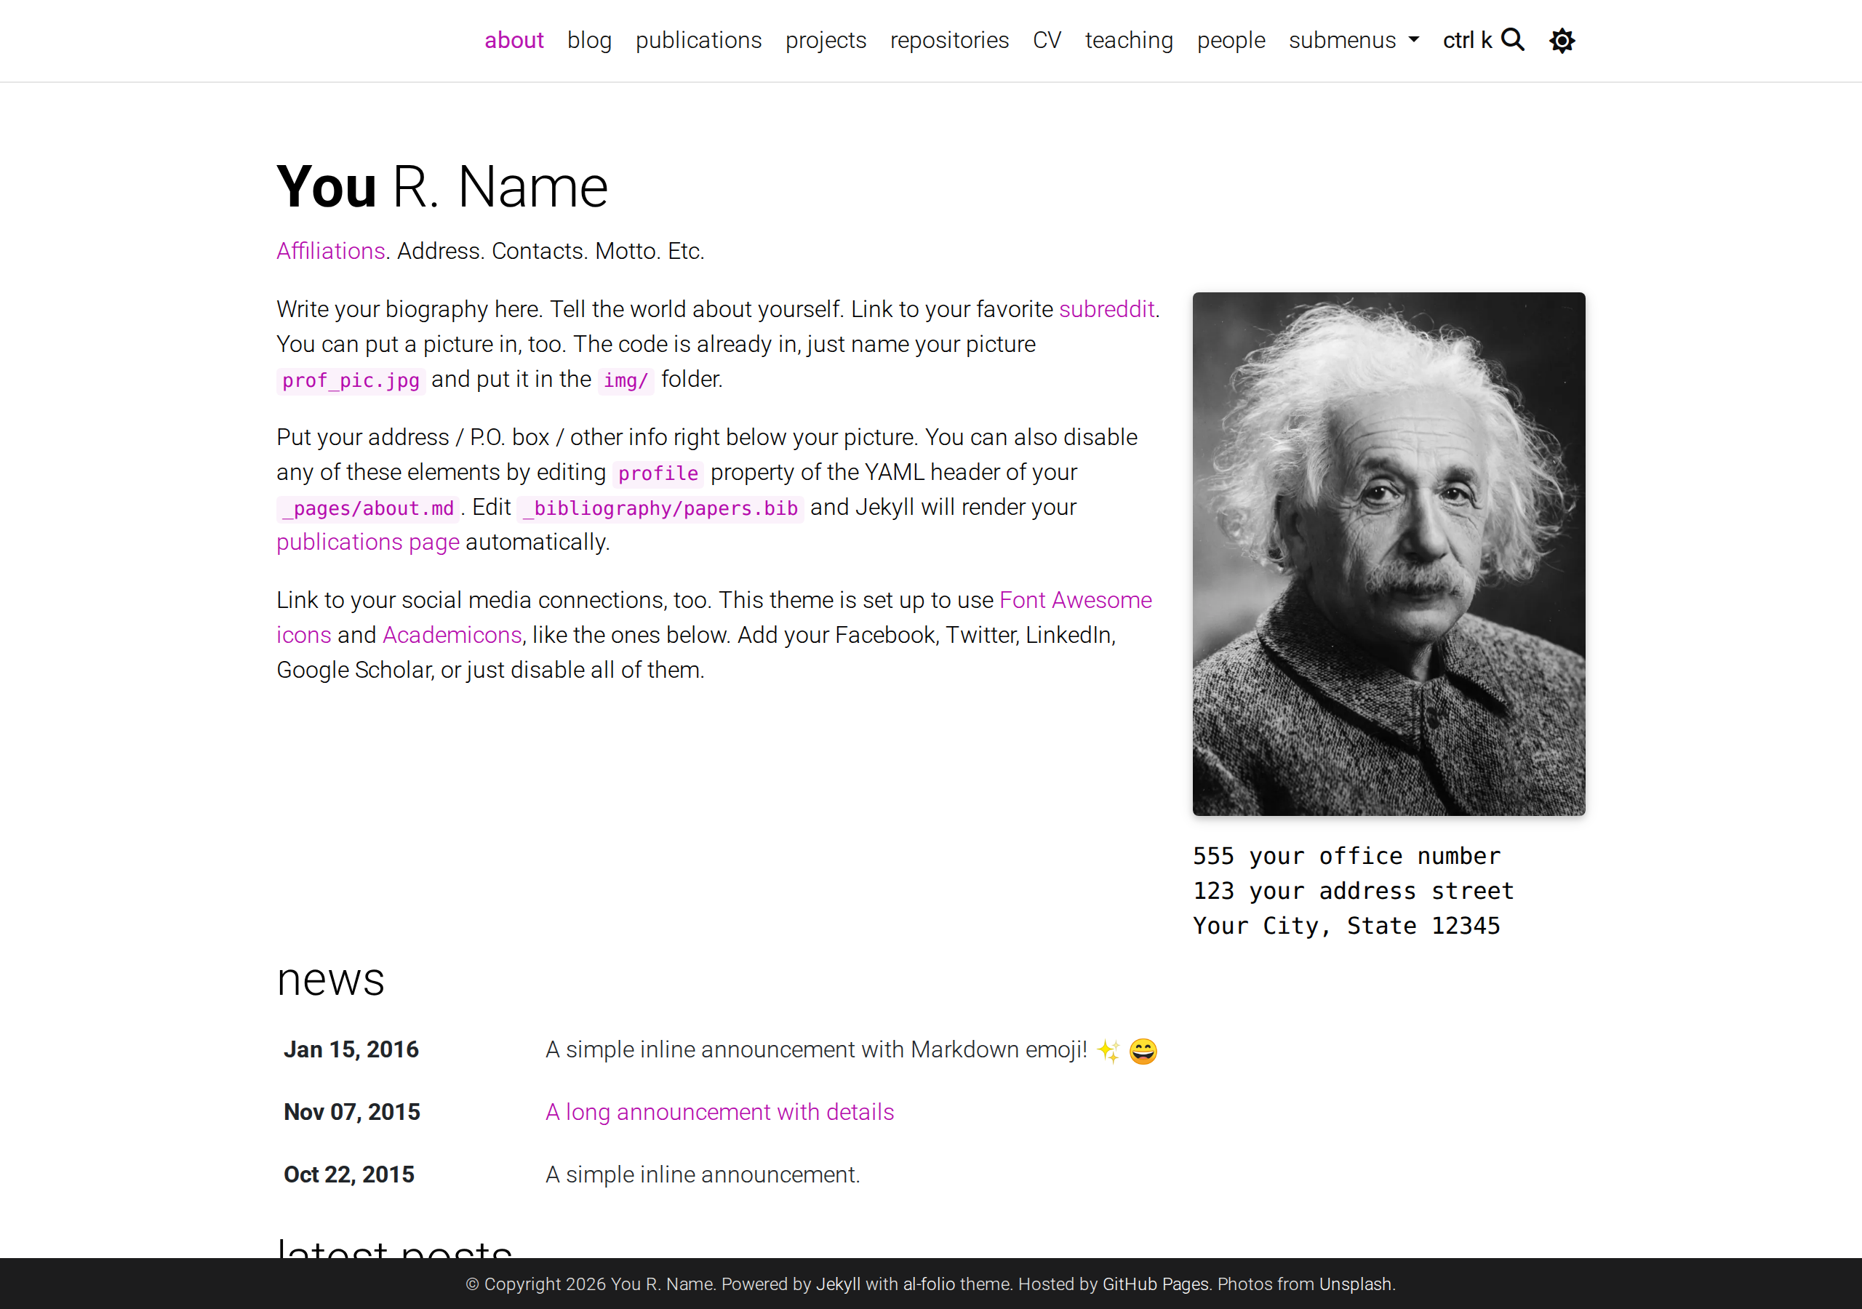The image size is (1862, 1309).
Task: Click the sparkles emoji in news
Action: [x=1108, y=1051]
